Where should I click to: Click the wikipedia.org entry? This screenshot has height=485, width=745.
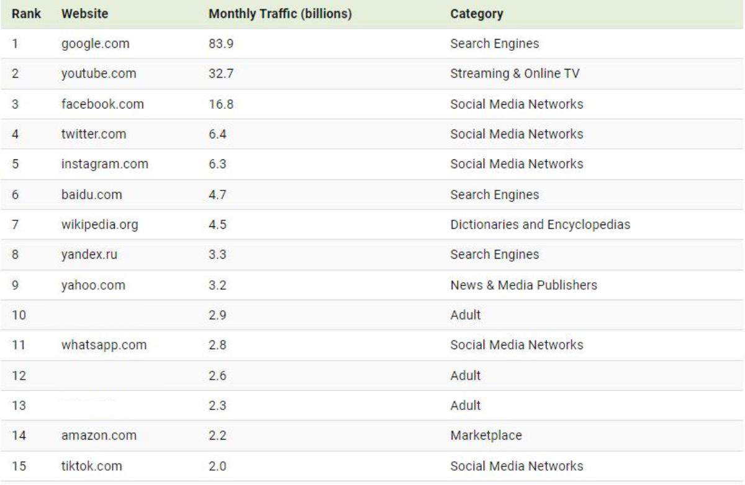[x=99, y=225]
